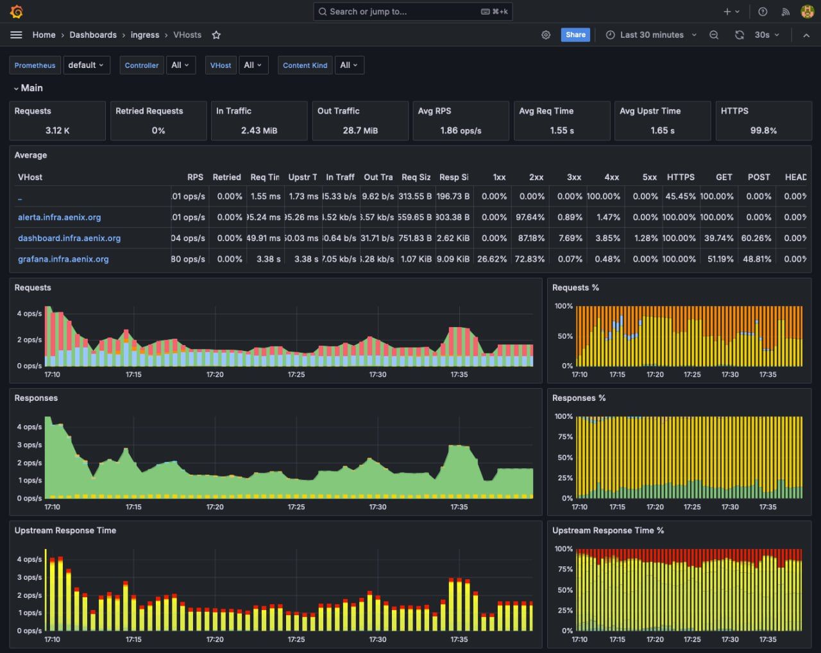Open the main navigation hamburger menu
Image resolution: width=821 pixels, height=653 pixels.
[16, 35]
